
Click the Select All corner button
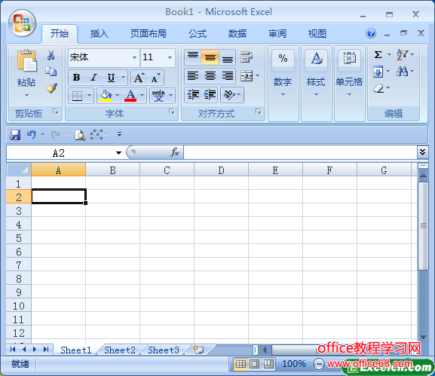tap(19, 170)
